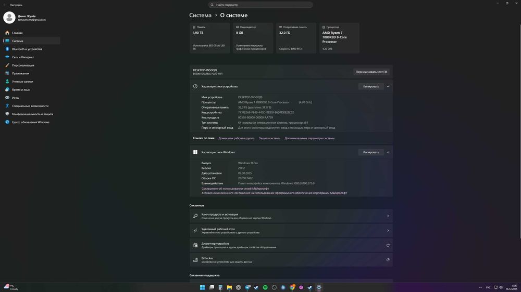This screenshot has height=292, width=521.
Task: Open the Windows Start button
Action: (202, 287)
